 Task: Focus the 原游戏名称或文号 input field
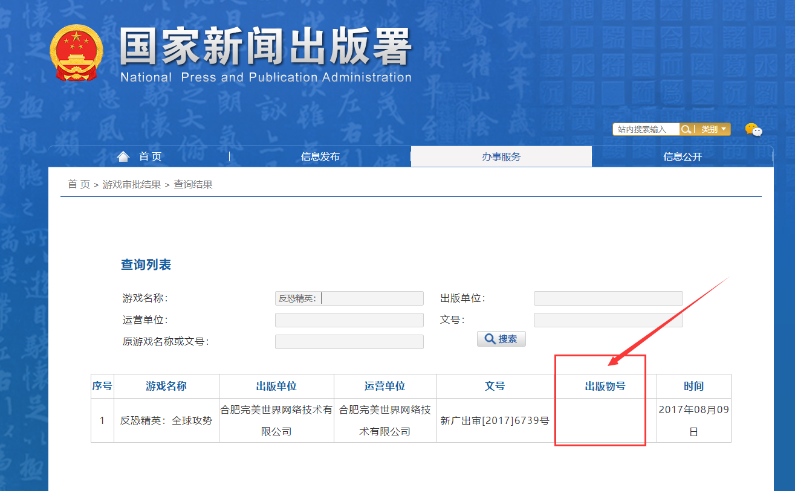(349, 342)
